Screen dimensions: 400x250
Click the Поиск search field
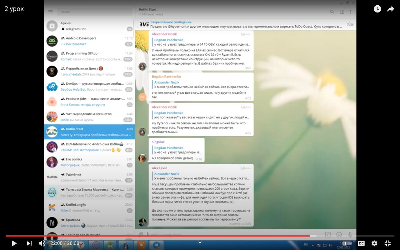point(95,12)
